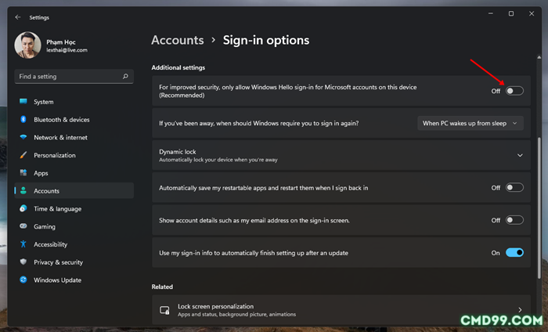The image size is (548, 332).
Task: Turn off use sign-in info after update
Action: [514, 253]
